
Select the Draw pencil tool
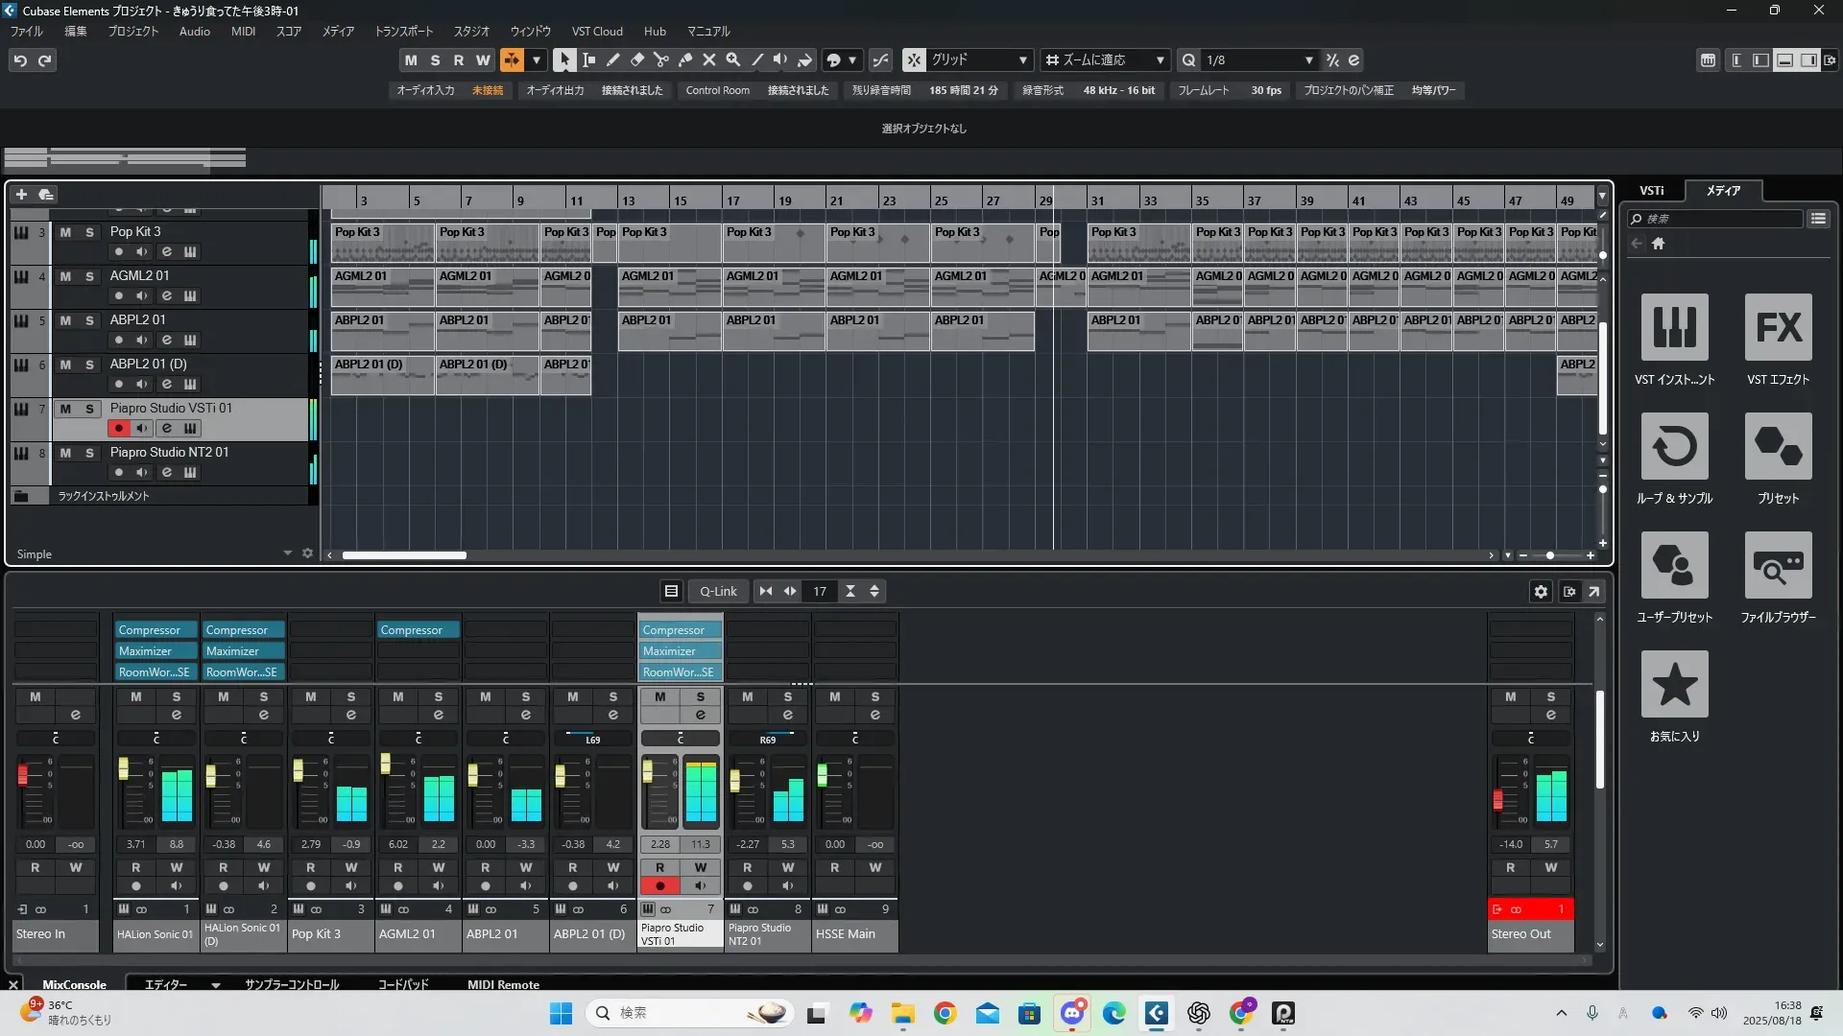pos(612,59)
